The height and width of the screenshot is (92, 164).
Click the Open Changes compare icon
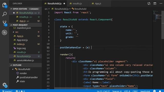[x=149, y=4]
